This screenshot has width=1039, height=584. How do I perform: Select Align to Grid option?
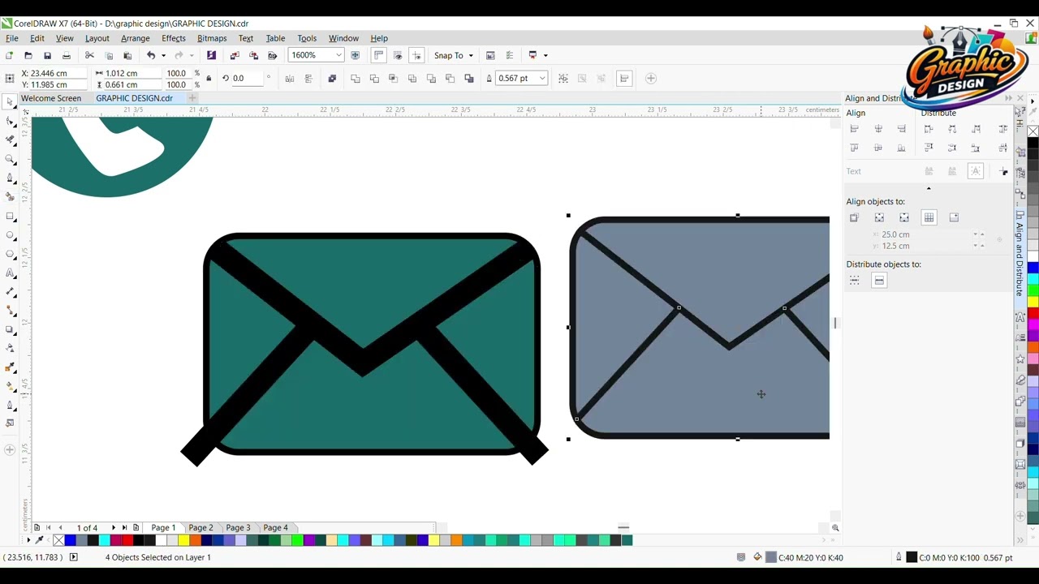tap(929, 217)
